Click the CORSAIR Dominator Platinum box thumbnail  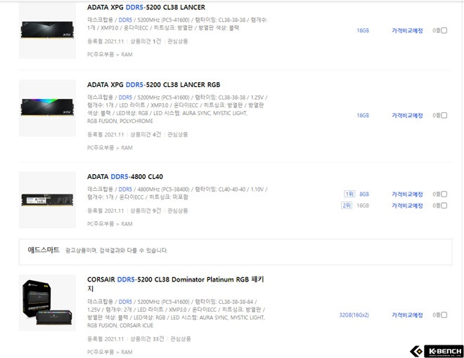click(x=47, y=303)
